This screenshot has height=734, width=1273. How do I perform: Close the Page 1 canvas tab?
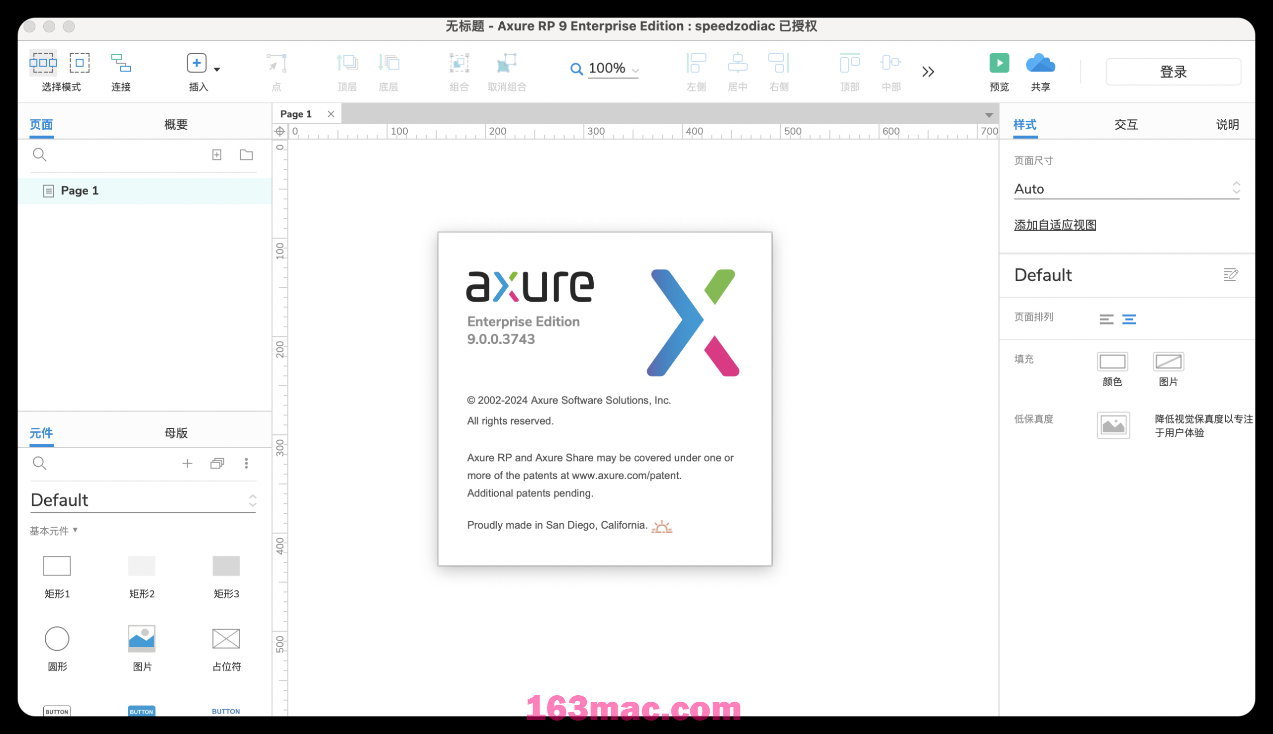click(331, 114)
